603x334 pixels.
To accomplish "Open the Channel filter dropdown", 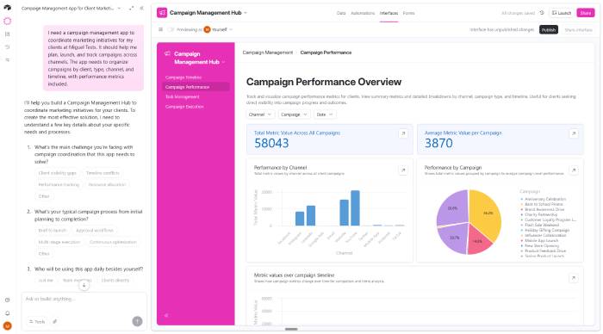I will 260,114.
